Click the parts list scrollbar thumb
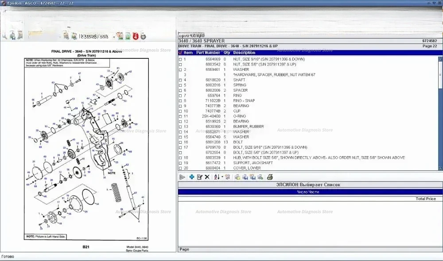443x261 pixels. click(440, 75)
